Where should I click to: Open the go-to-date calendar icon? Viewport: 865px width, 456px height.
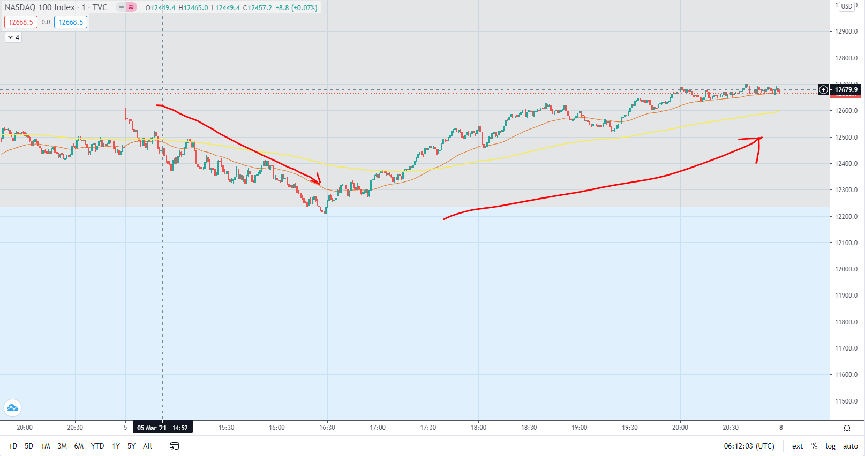click(x=175, y=446)
